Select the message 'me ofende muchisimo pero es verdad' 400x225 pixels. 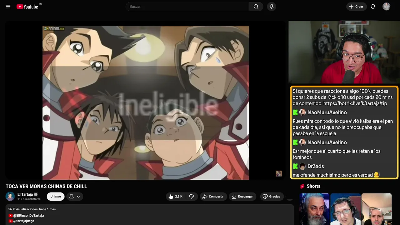tap(333, 175)
